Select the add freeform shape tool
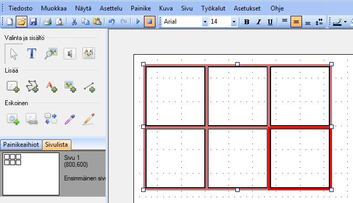This screenshot has width=353, height=203. (32, 87)
